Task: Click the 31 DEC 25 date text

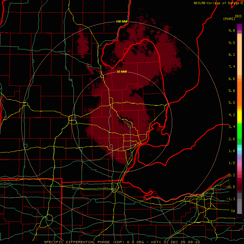Action: tap(175, 242)
